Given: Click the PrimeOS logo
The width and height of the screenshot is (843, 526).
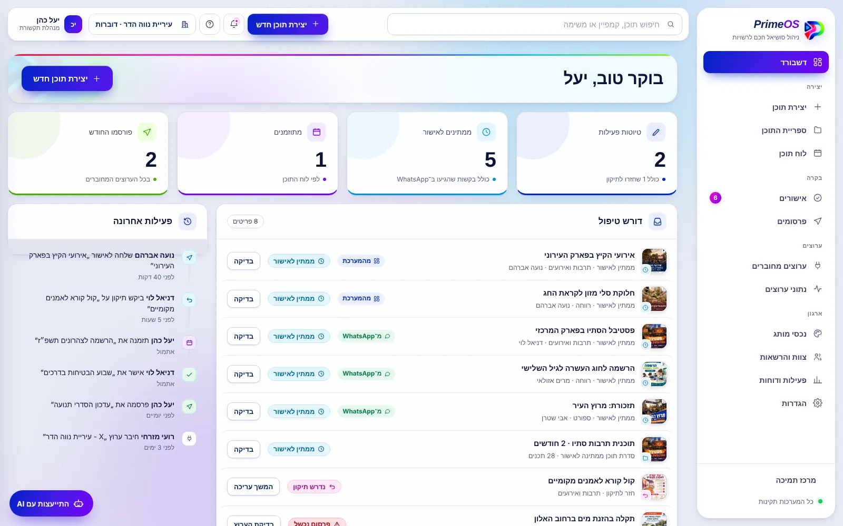Looking at the screenshot, I should point(813,30).
